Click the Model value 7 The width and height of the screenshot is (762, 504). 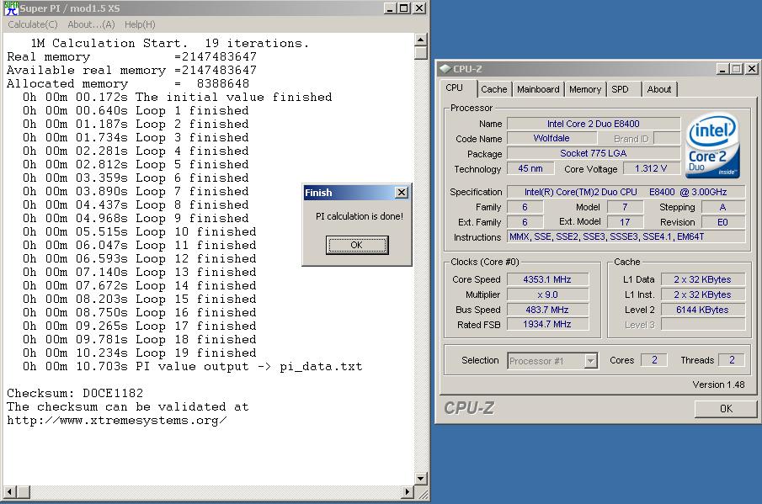coord(625,207)
